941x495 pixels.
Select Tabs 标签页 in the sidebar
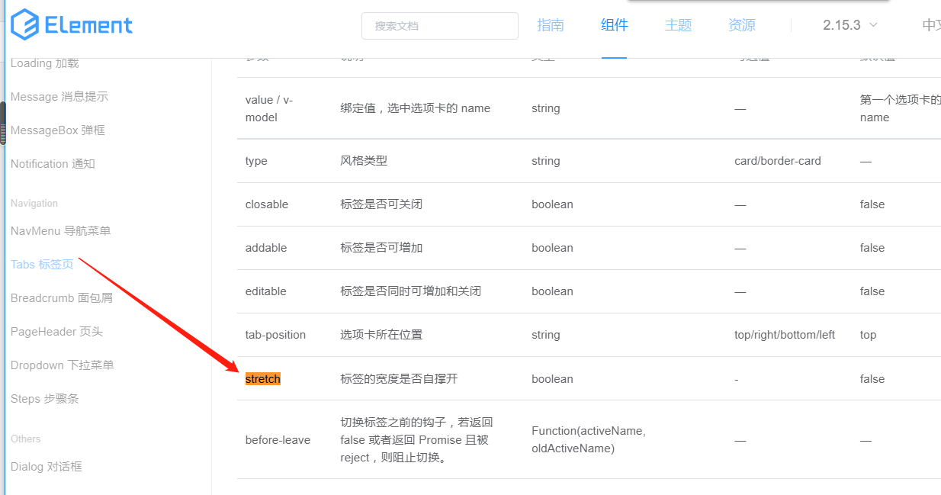point(41,264)
